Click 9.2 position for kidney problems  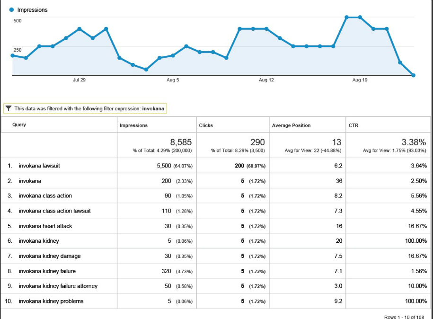[338, 301]
